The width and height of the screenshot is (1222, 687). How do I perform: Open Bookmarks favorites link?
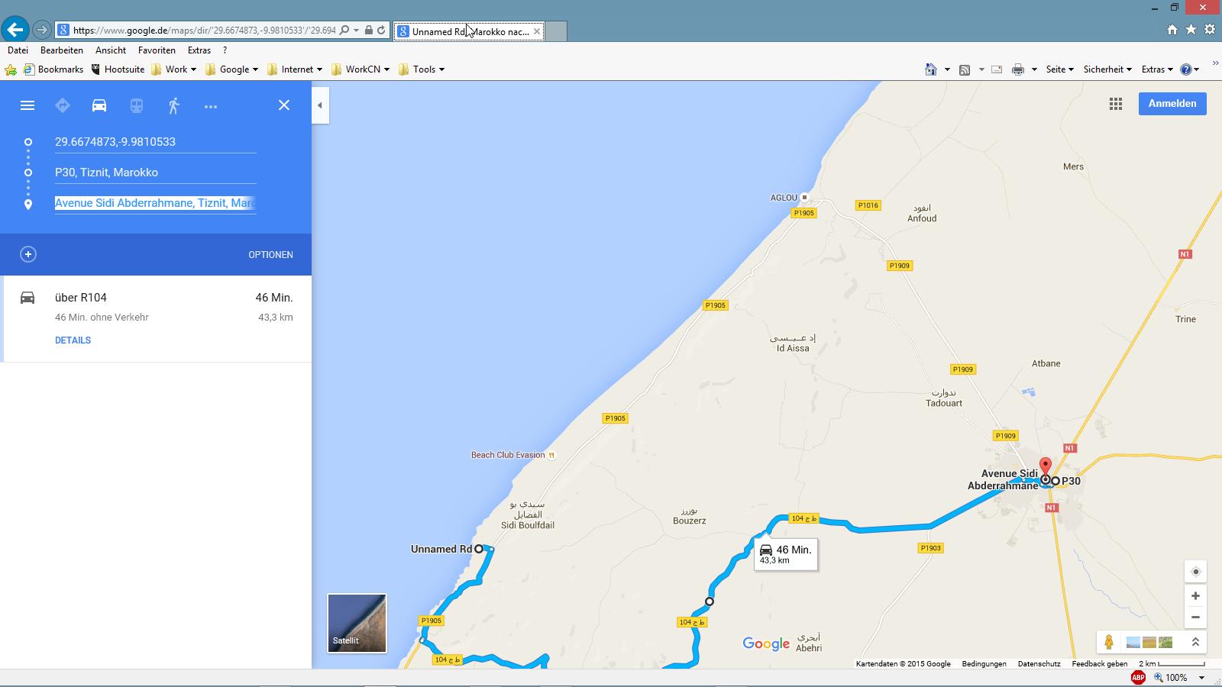pyautogui.click(x=53, y=69)
